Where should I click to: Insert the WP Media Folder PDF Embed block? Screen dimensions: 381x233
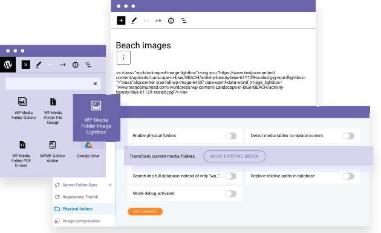pos(21,154)
